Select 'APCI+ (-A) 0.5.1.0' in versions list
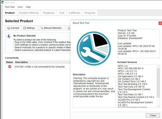The width and height of the screenshot is (162, 119). [x=127, y=71]
